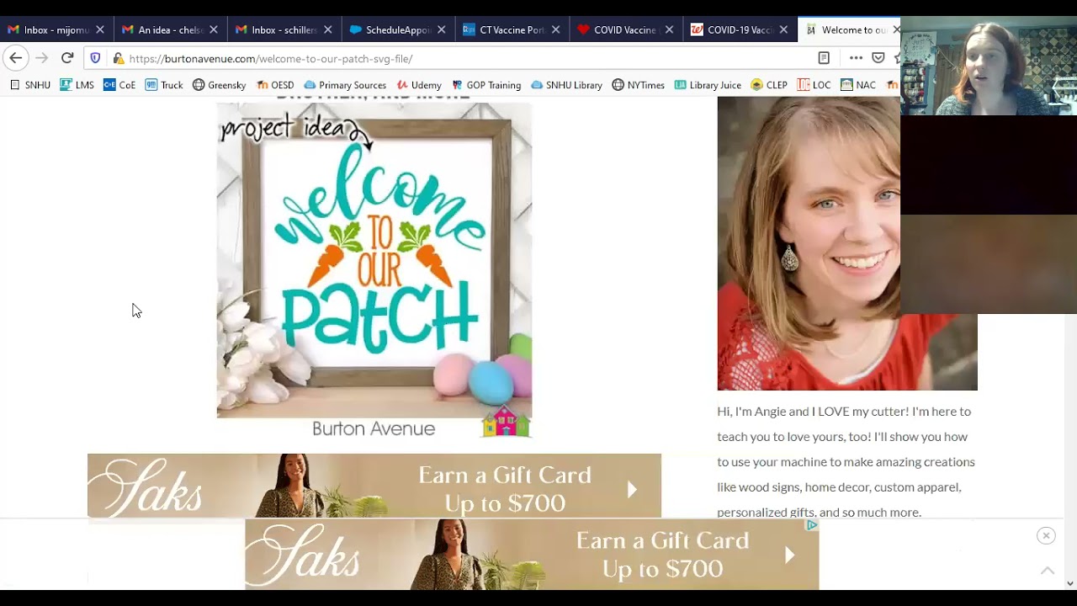The width and height of the screenshot is (1077, 606).
Task: Click the scrollbar down arrow
Action: 1070,582
